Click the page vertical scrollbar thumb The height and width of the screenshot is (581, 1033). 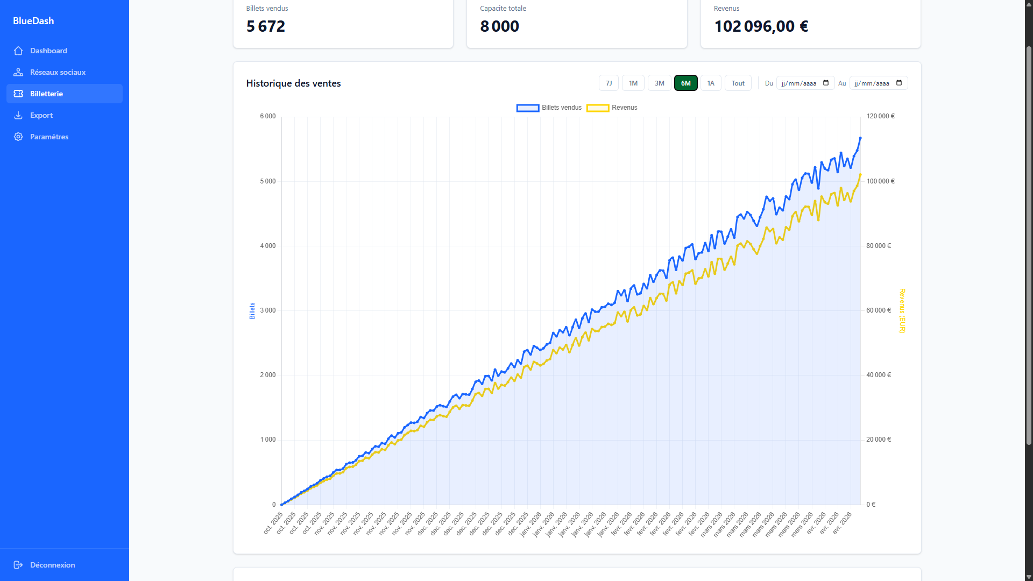1029,245
